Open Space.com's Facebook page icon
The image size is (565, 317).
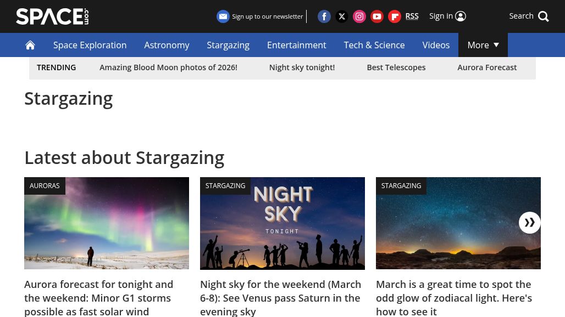(324, 16)
